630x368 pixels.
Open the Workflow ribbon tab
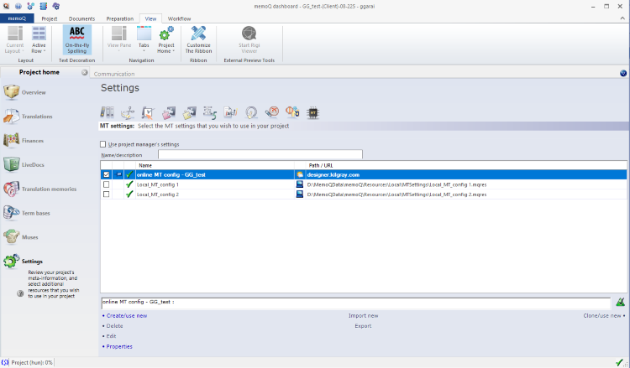[x=179, y=18]
